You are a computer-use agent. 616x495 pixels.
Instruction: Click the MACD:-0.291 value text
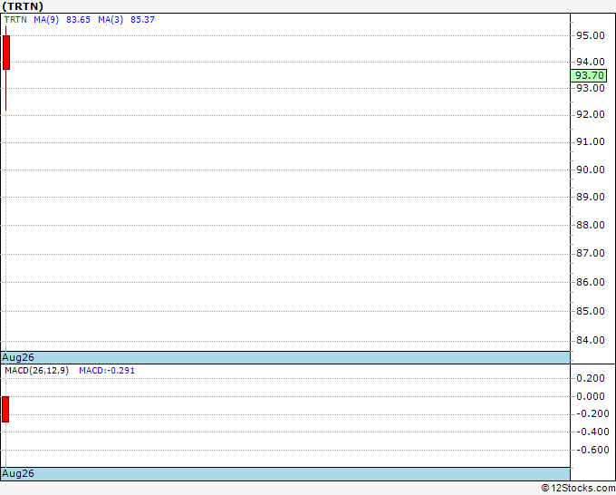coord(107,371)
